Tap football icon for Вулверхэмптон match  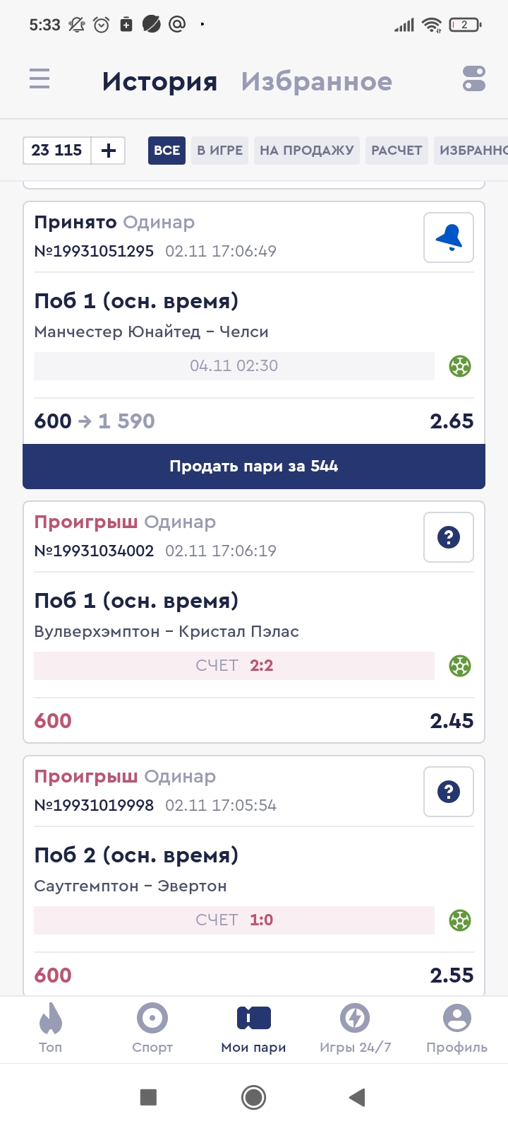pos(460,666)
